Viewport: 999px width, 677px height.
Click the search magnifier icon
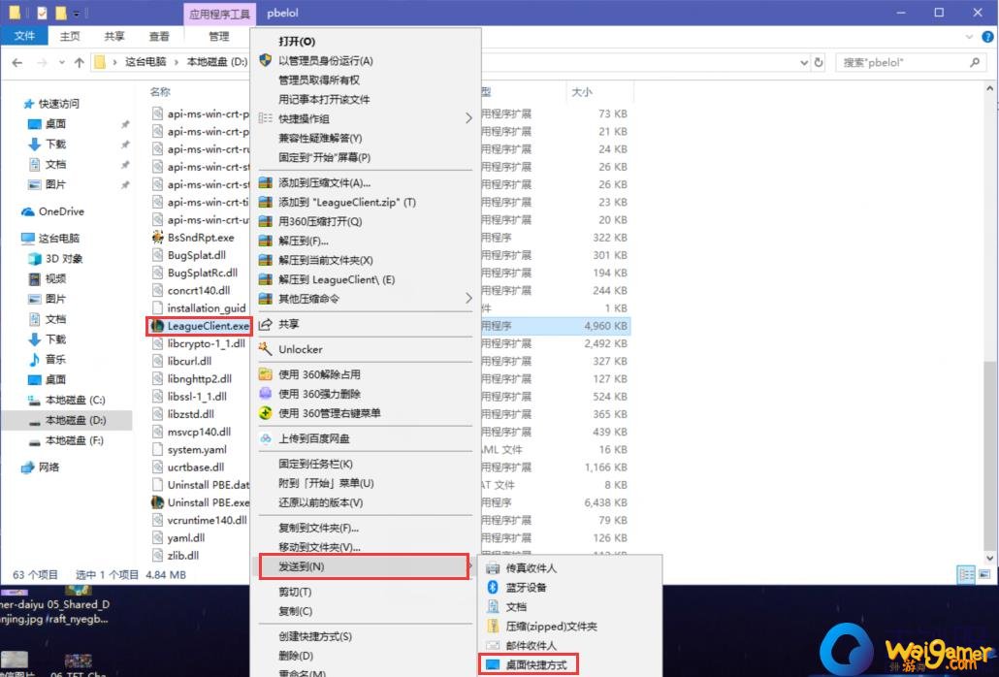(x=975, y=62)
